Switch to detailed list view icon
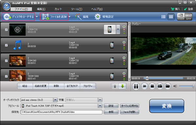Image resolution: width=196 pixels, height=125 pixels. click(x=163, y=17)
